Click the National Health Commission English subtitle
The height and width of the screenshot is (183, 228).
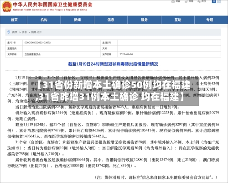click(50, 10)
